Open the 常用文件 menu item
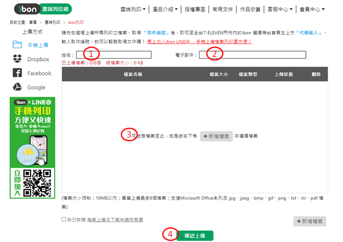 point(223,10)
